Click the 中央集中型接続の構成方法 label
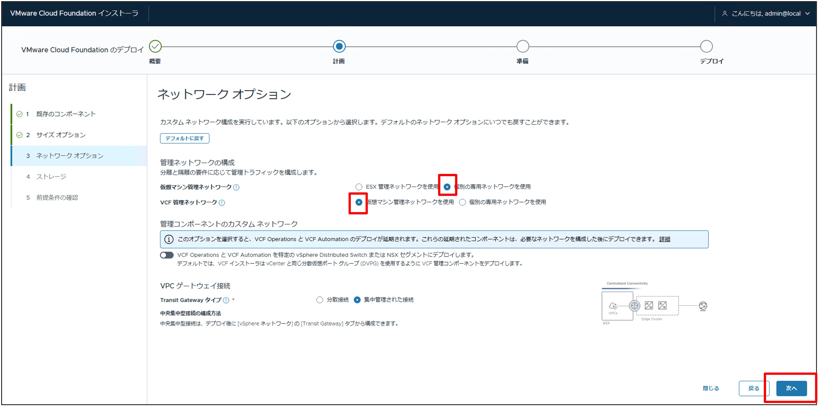The height and width of the screenshot is (406, 818). pyautogui.click(x=190, y=313)
